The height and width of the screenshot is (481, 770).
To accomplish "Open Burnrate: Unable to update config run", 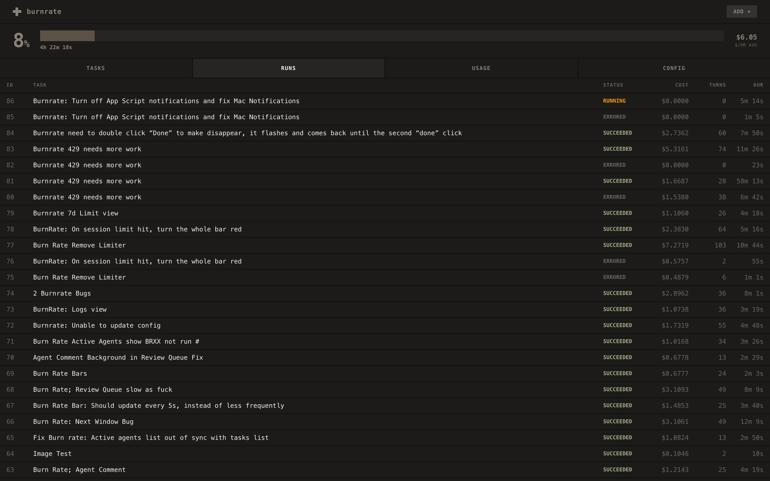I will pyautogui.click(x=97, y=325).
